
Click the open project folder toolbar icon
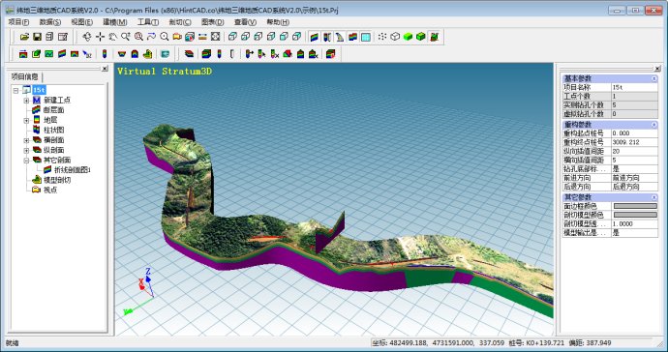[25, 37]
